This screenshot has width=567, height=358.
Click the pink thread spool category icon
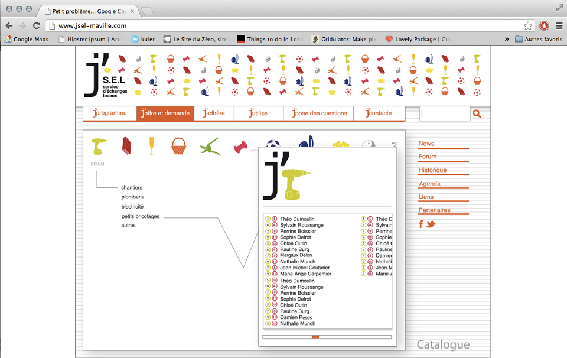point(240,147)
